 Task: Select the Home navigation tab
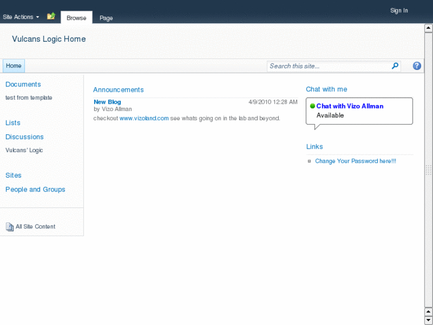(x=14, y=66)
